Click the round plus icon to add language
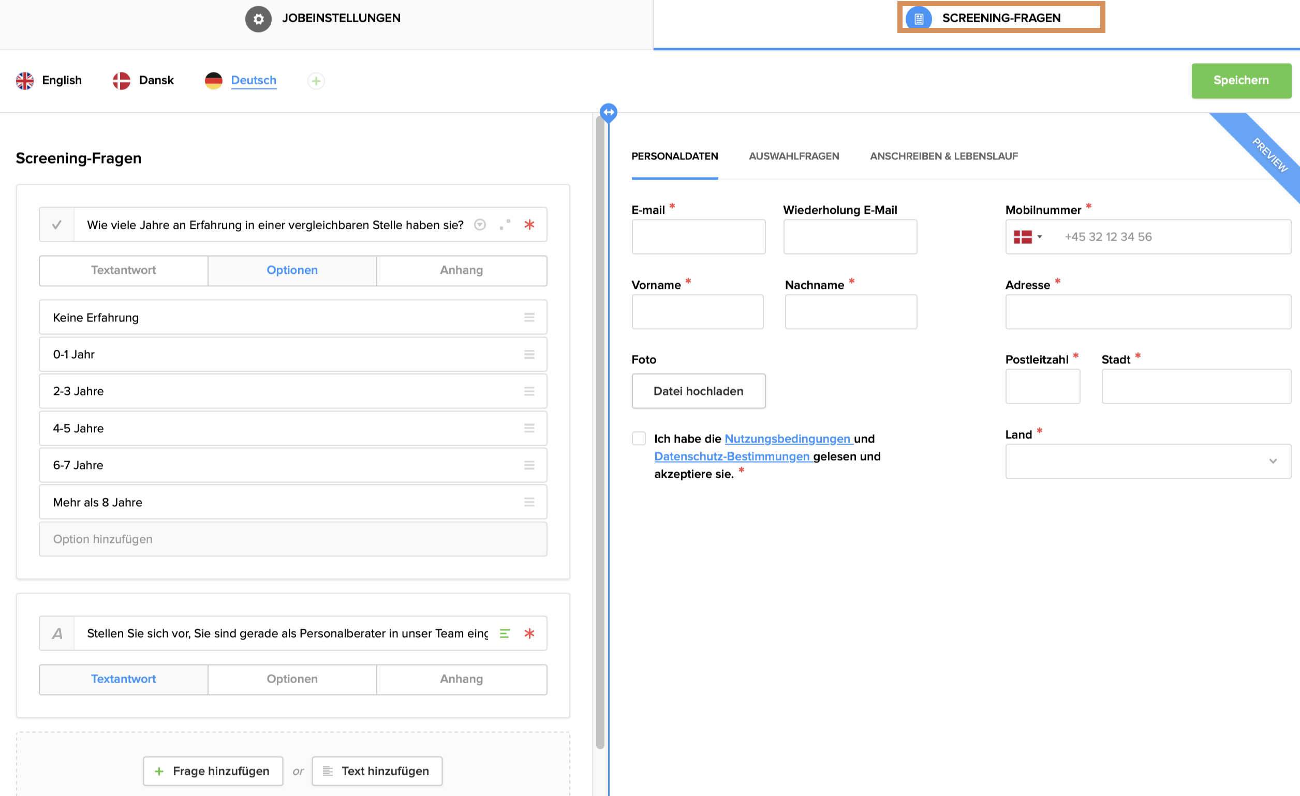The image size is (1300, 796). pyautogui.click(x=316, y=81)
